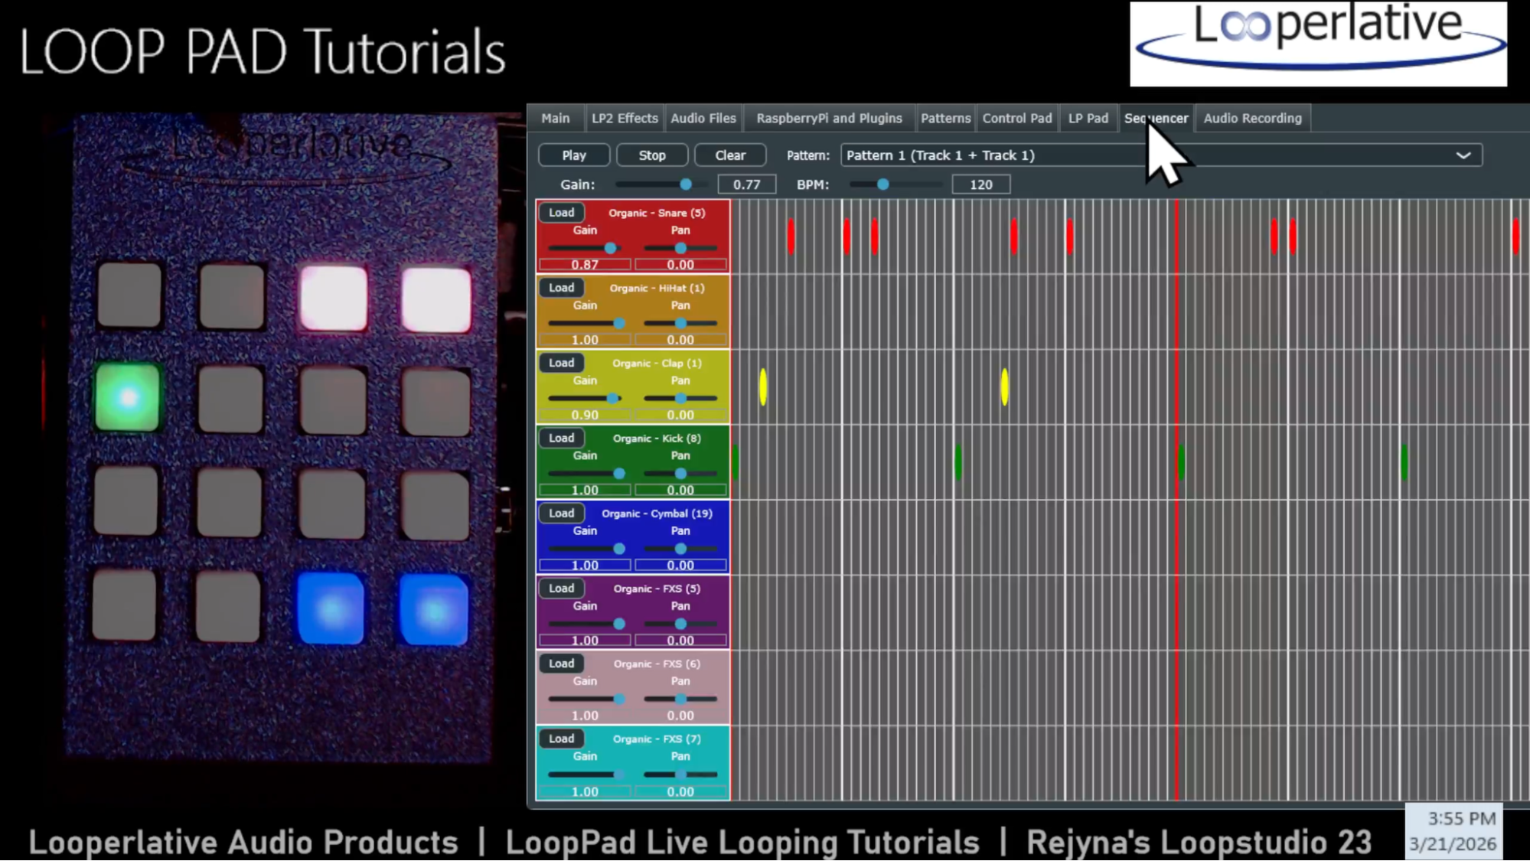Select the Clap gain value 0.90
This screenshot has width=1530, height=861.
585,415
